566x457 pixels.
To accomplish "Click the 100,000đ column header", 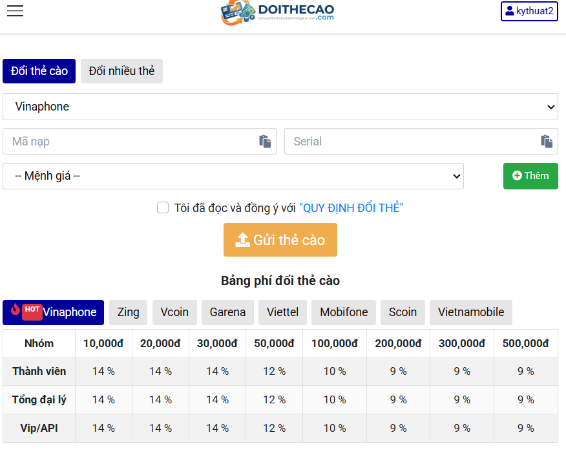I will click(335, 344).
